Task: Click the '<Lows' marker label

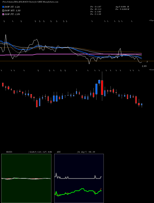Action: (x=151, y=70)
